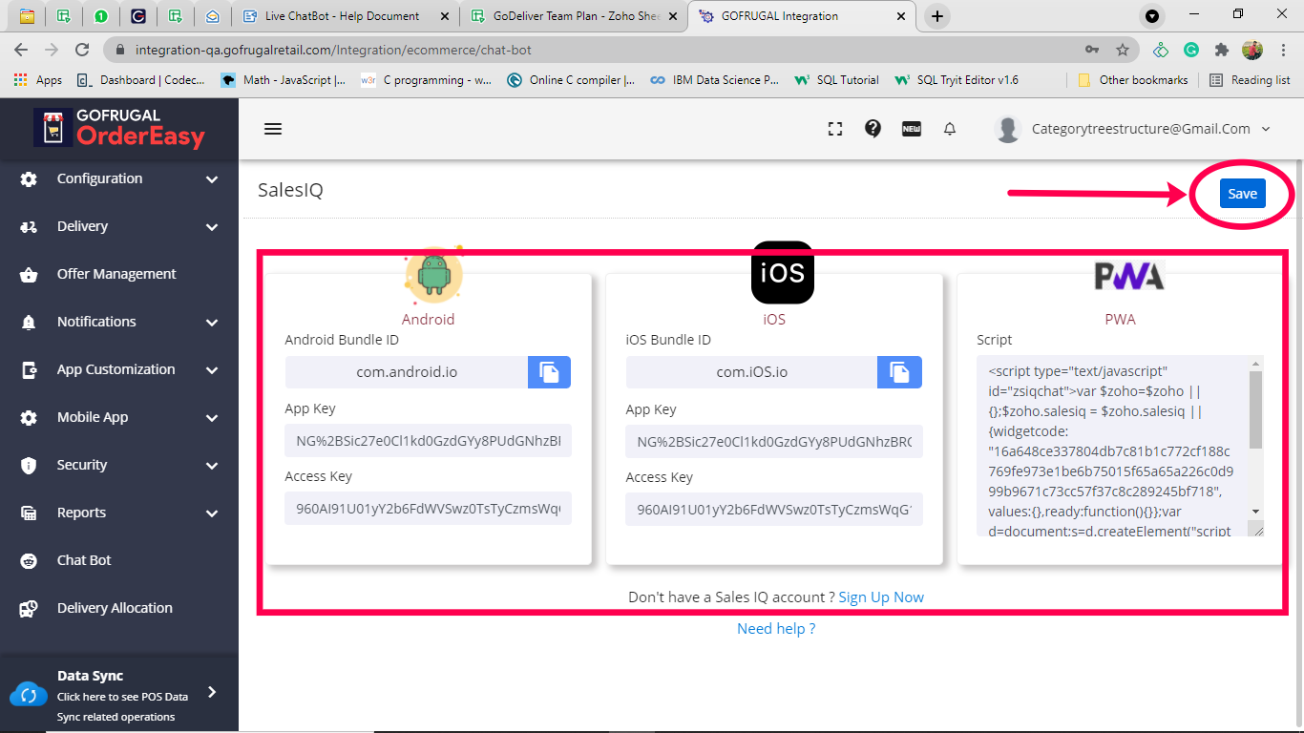Open the Data Sync arrow

point(212,692)
